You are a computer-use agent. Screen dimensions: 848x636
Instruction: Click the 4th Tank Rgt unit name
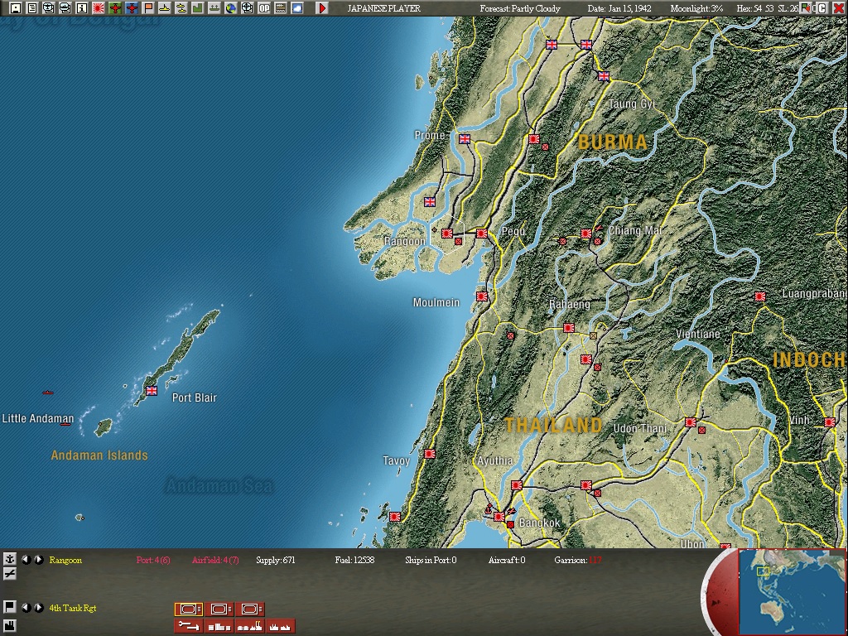(73, 608)
